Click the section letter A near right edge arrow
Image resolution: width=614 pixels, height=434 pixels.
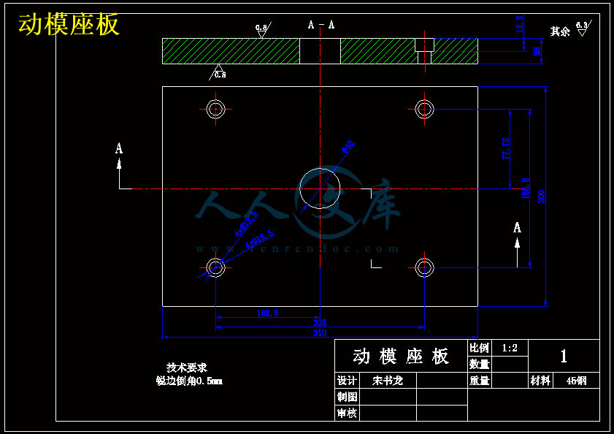(518, 228)
